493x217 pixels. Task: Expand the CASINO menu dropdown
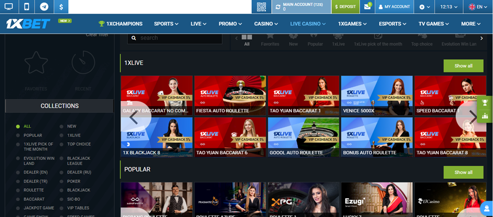tap(266, 24)
